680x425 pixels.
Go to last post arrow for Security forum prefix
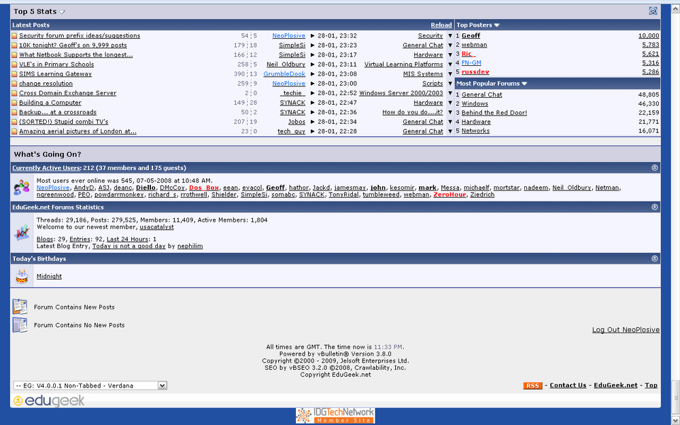pos(312,36)
